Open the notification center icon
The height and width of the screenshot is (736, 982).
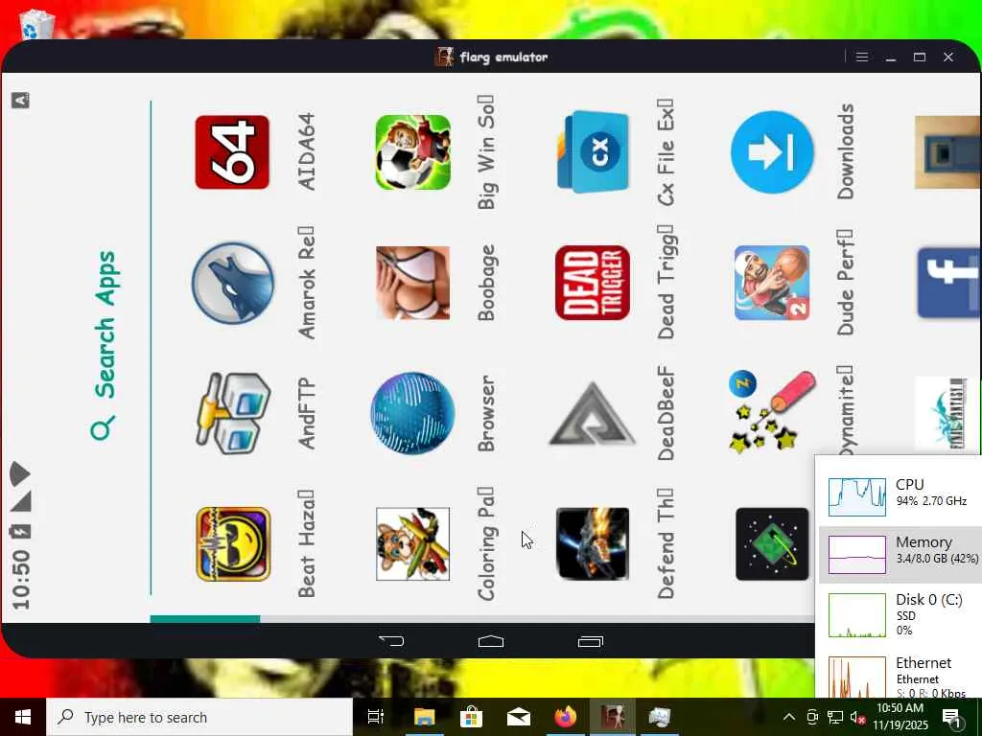[x=953, y=717]
